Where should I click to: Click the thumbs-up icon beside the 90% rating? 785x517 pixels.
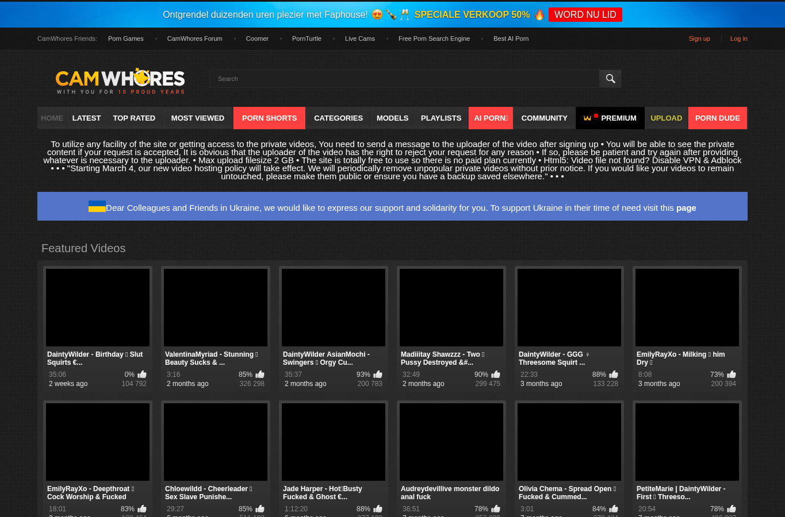(496, 375)
